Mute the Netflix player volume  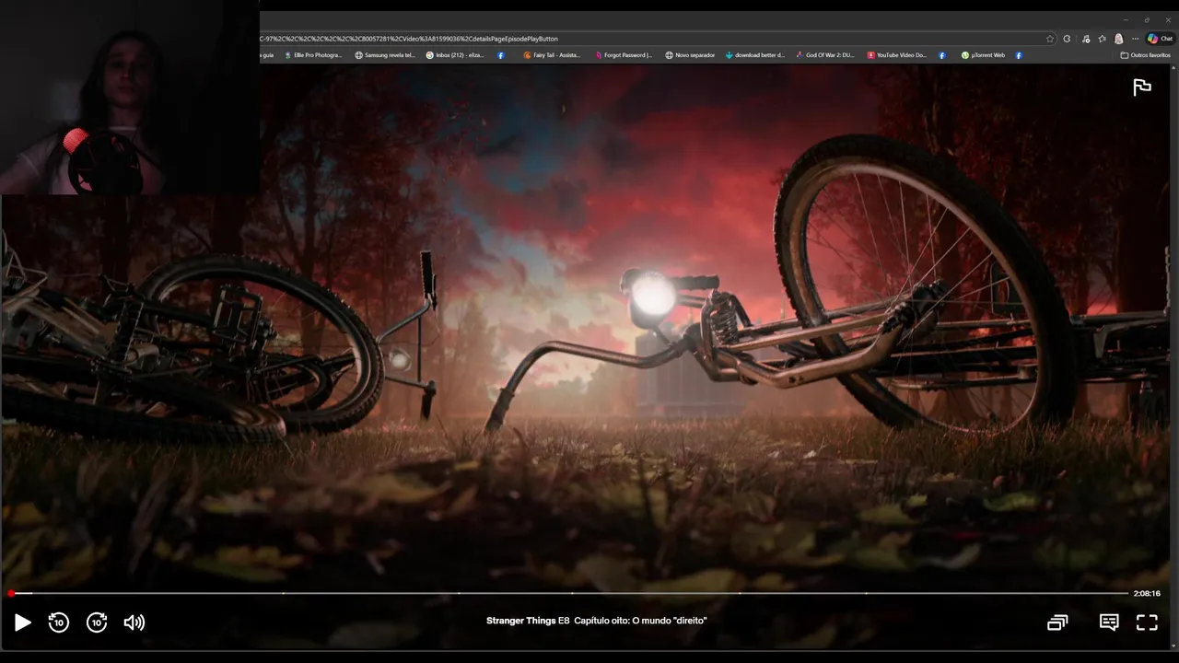[x=134, y=622]
